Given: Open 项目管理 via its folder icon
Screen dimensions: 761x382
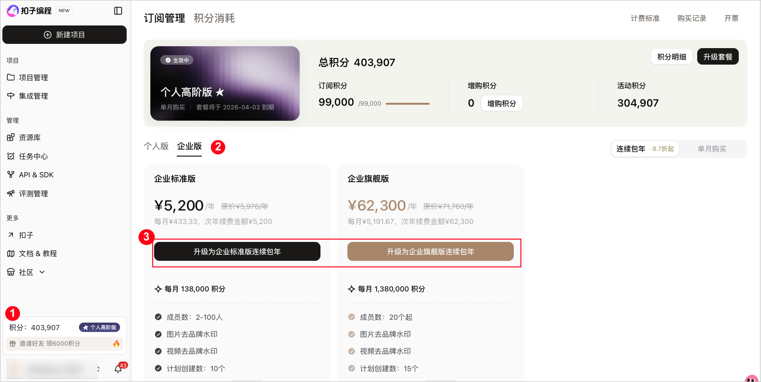Looking at the screenshot, I should pos(11,77).
